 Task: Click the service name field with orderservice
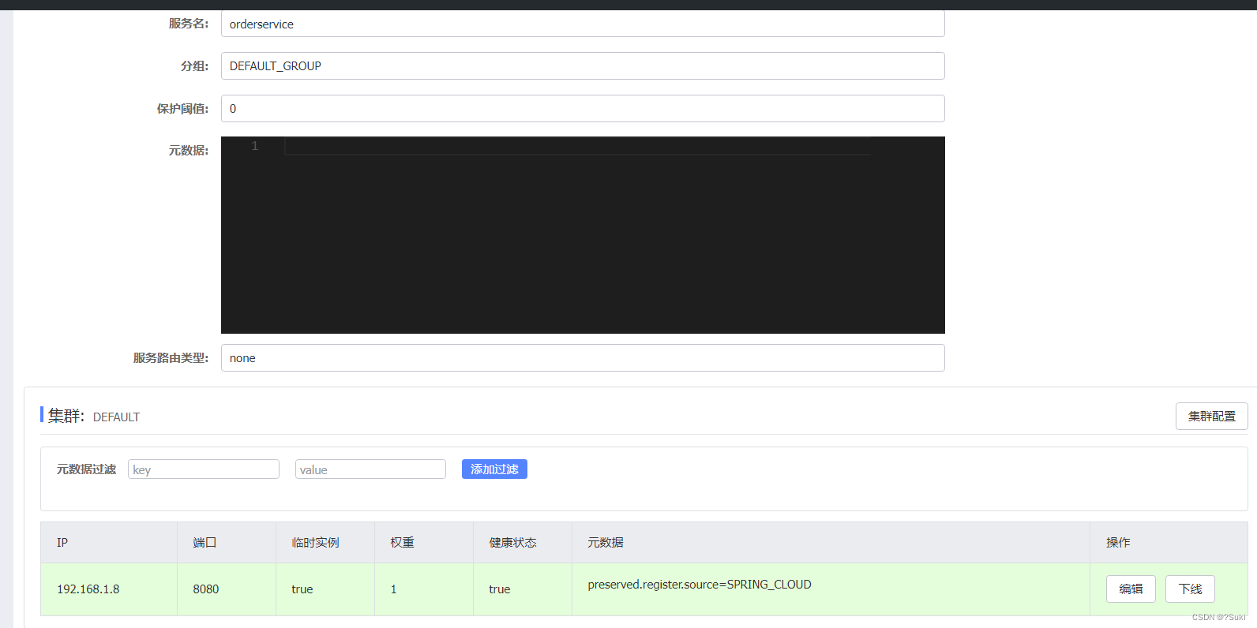(583, 24)
